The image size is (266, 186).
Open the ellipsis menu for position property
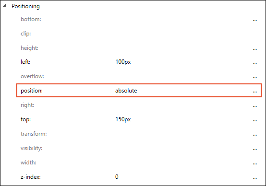point(255,92)
